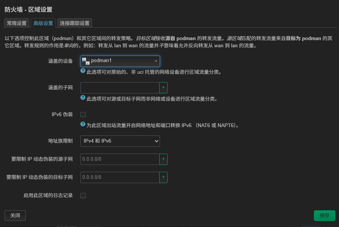Open the 涵盖的设备 podman1 dropdown
Image resolution: width=339 pixels, height=227 pixels.
(120, 61)
